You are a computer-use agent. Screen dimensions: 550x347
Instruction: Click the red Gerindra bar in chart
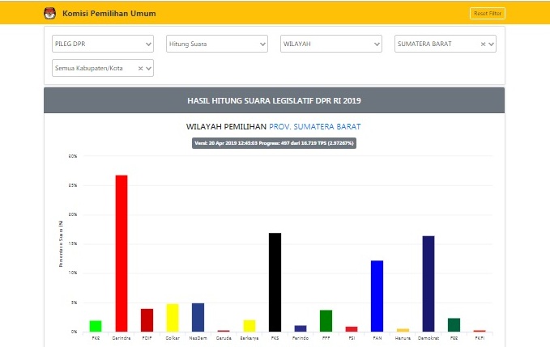[122, 253]
